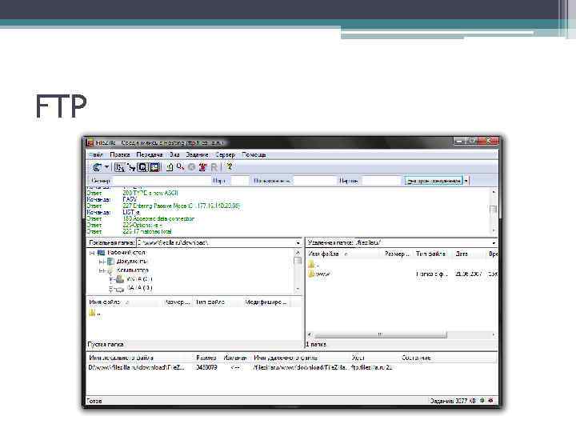Open the Site Manager icon in toolbar
The image size is (576, 432).
(x=97, y=167)
